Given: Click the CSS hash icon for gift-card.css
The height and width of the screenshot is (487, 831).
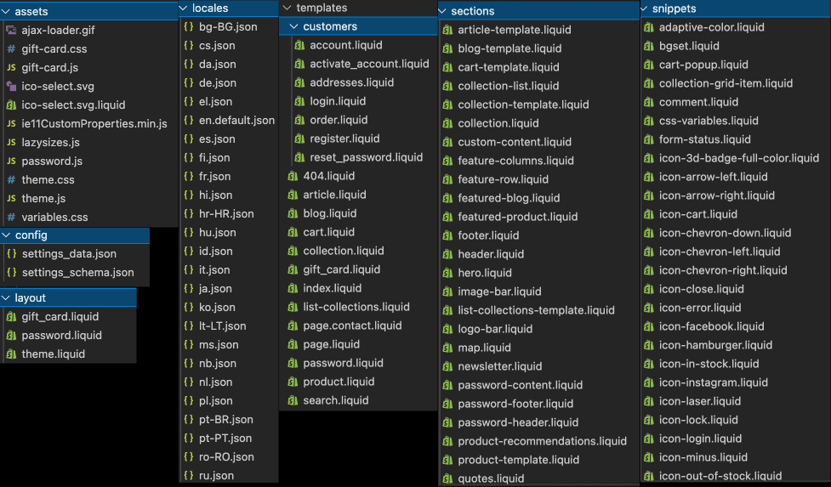Looking at the screenshot, I should pos(11,49).
